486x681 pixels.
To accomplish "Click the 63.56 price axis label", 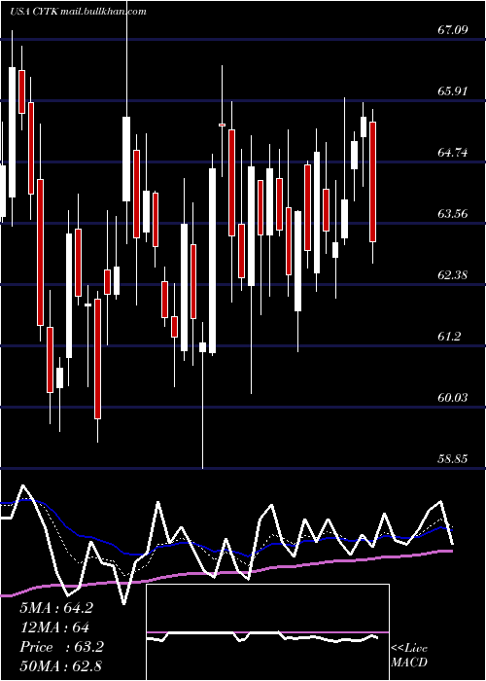I will coord(453,214).
